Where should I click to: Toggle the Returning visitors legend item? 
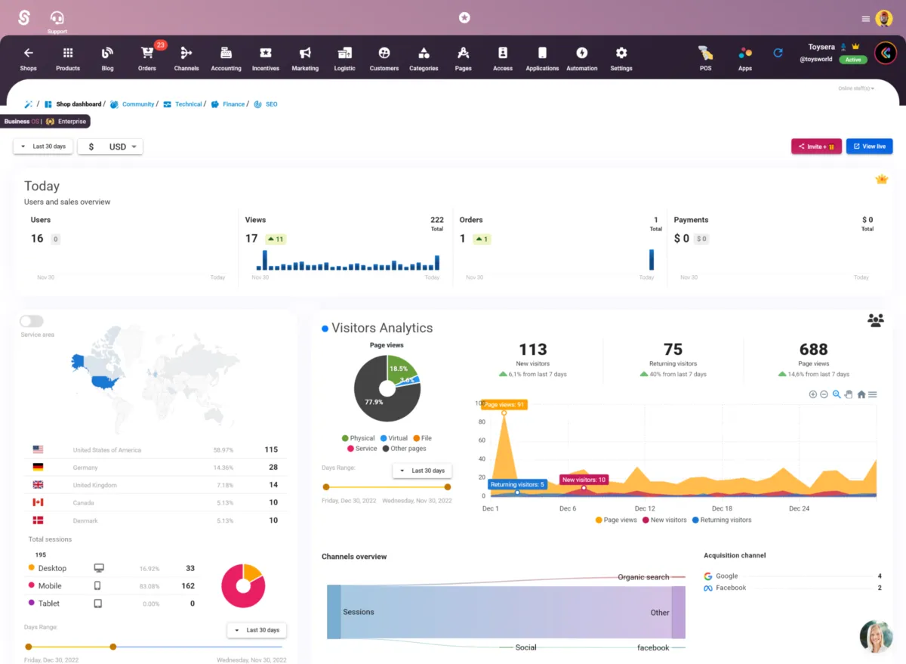pos(721,520)
